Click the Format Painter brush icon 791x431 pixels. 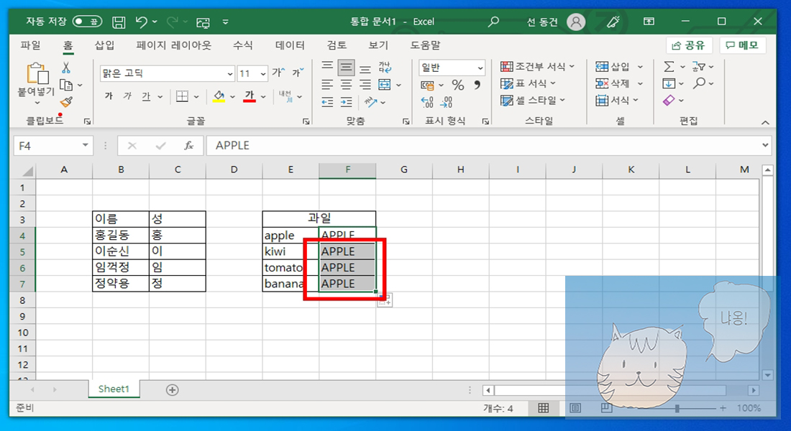66,102
